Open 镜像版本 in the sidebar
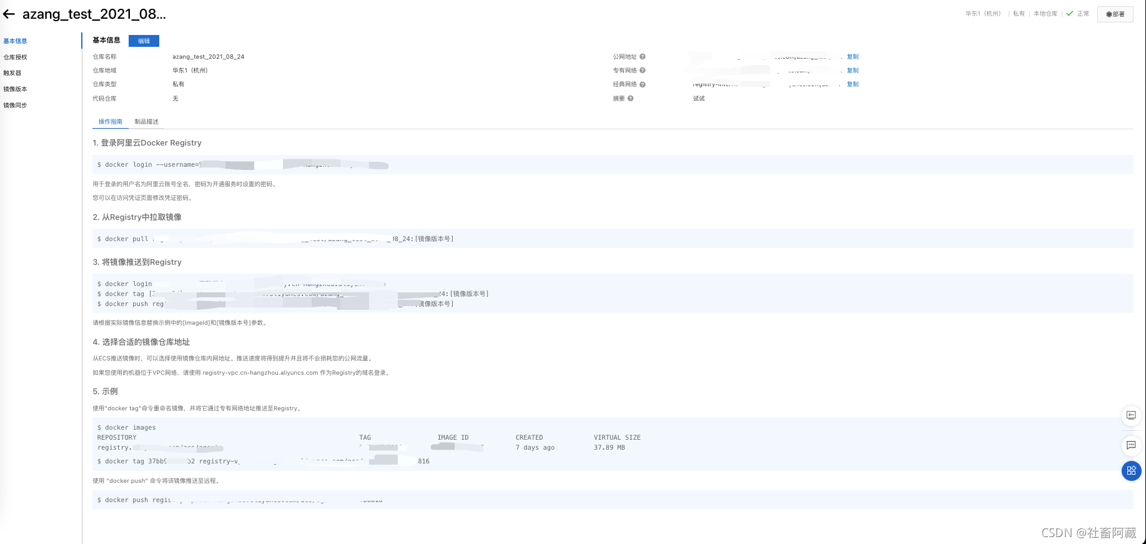The width and height of the screenshot is (1146, 544). click(16, 89)
